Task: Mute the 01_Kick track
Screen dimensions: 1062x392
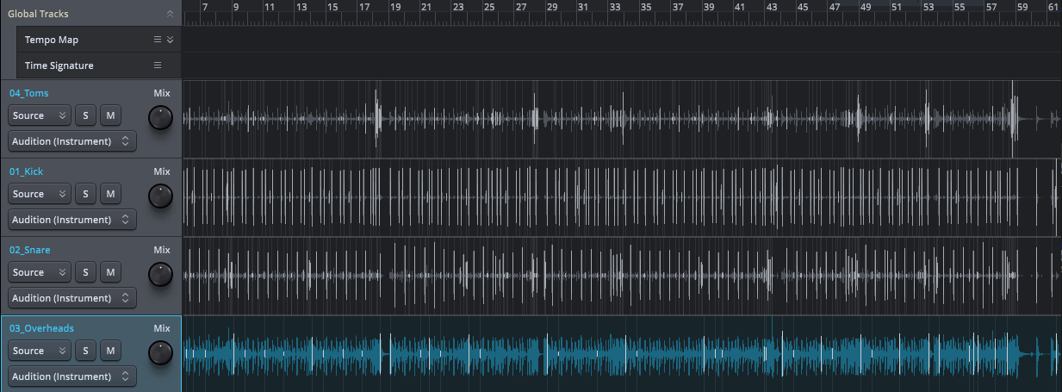Action: click(110, 194)
